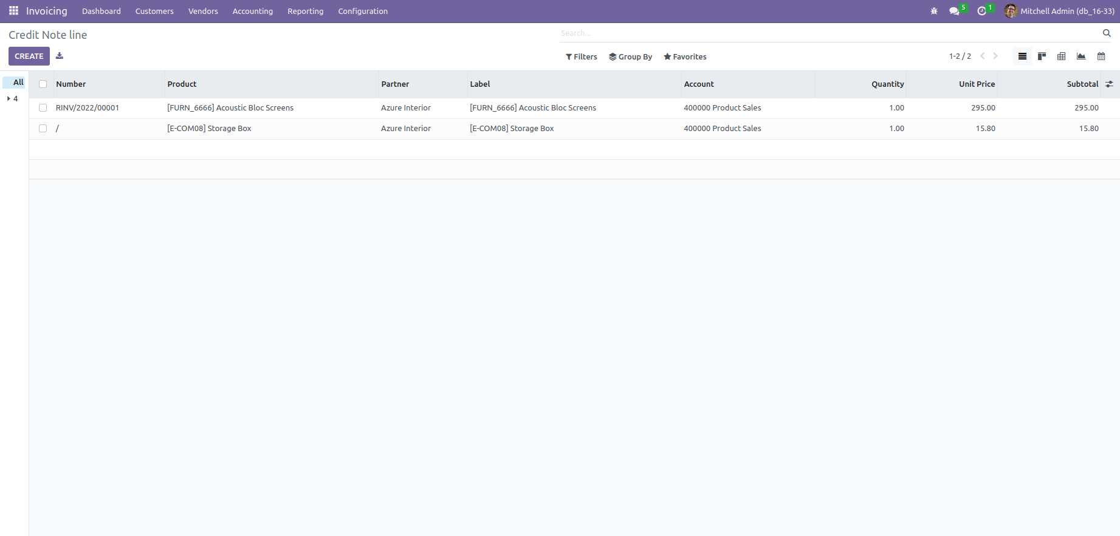Click the CREATE button
Screen dimensions: 1120x536
point(29,56)
